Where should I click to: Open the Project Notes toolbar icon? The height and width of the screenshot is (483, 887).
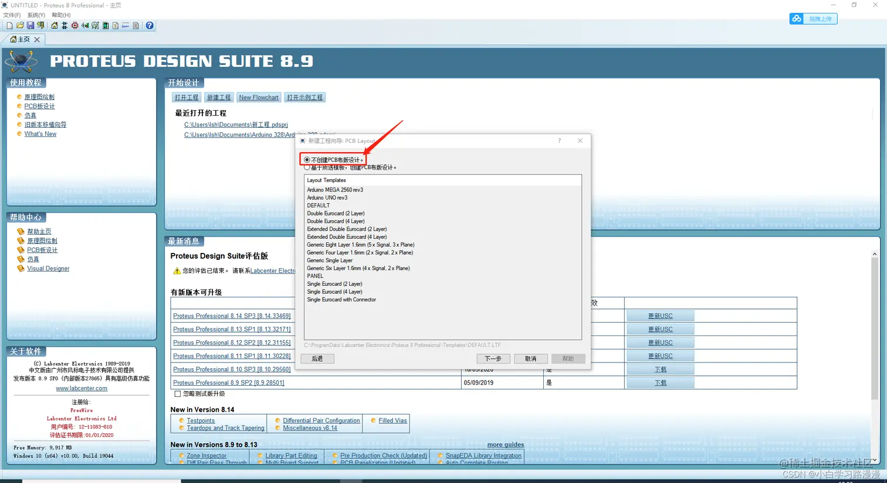click(136, 26)
